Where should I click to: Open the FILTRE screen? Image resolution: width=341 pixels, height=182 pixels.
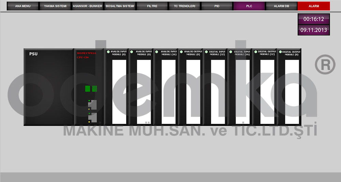tap(152, 6)
